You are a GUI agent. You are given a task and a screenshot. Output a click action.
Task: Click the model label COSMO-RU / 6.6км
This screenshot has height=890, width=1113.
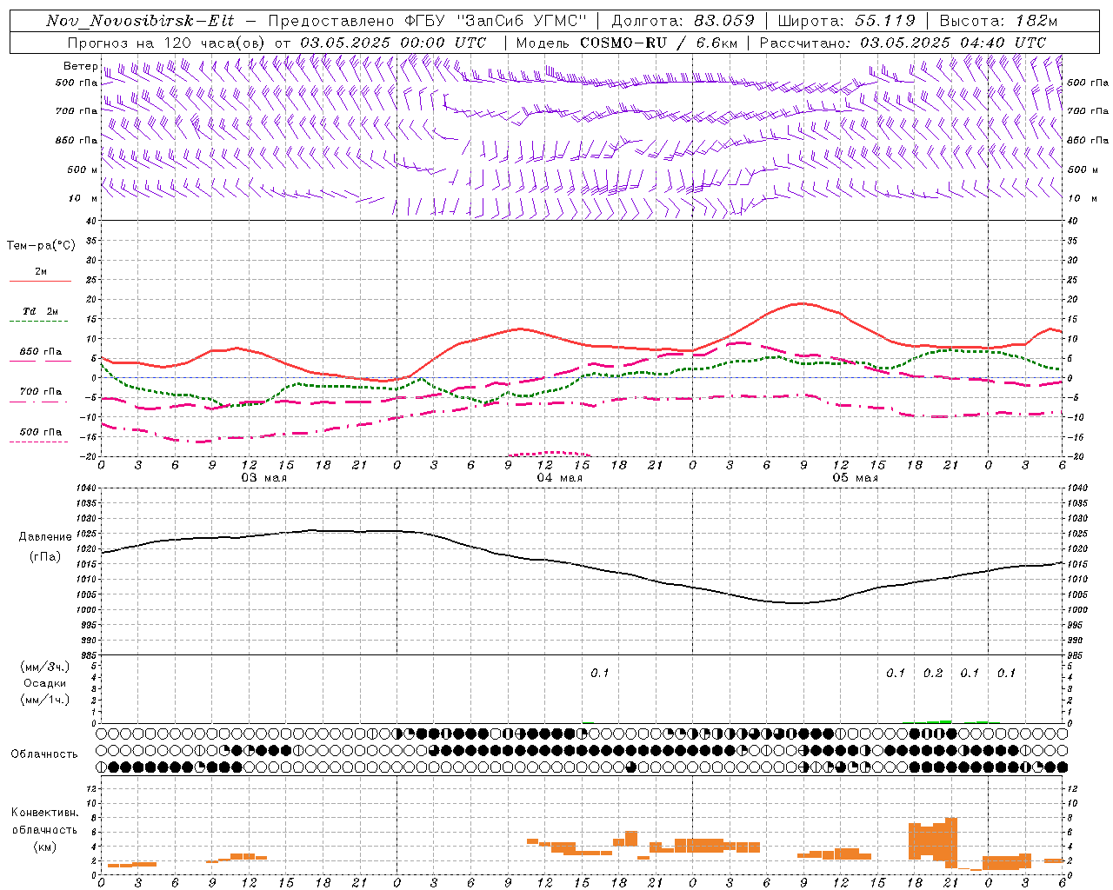point(657,43)
